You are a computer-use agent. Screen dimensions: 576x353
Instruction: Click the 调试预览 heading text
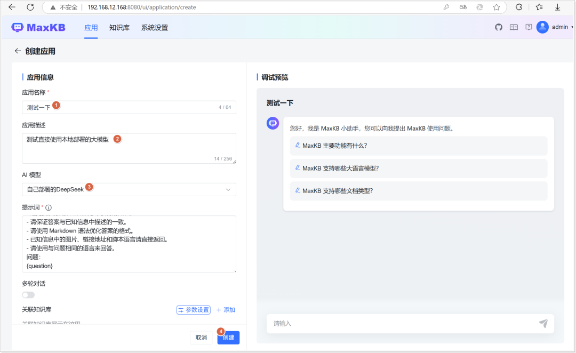[x=275, y=77]
